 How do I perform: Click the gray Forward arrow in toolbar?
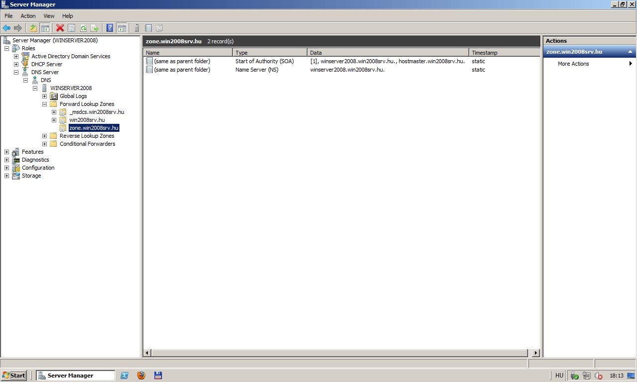pyautogui.click(x=18, y=28)
